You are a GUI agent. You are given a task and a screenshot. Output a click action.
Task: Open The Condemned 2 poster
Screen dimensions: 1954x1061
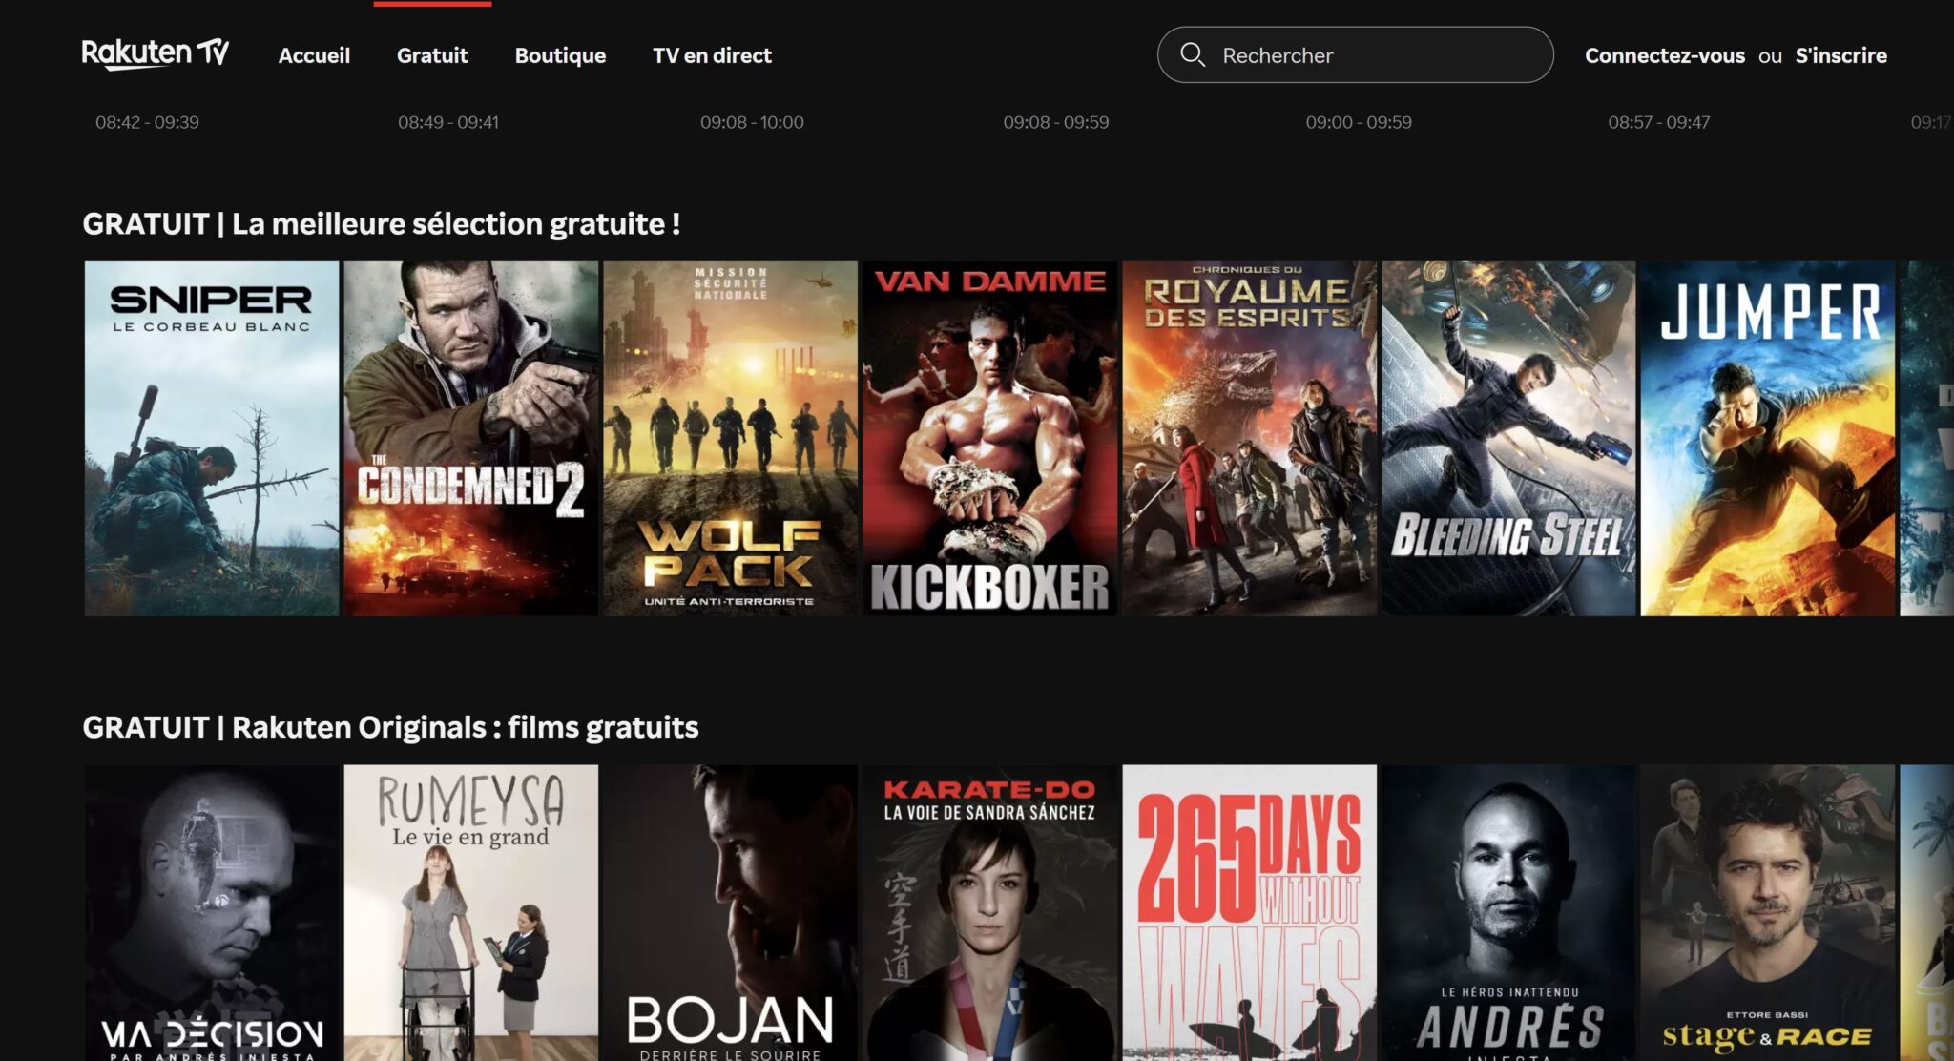[x=471, y=438]
